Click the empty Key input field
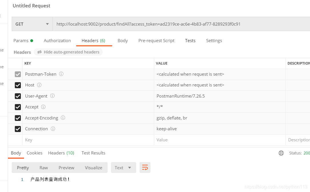 point(88,140)
